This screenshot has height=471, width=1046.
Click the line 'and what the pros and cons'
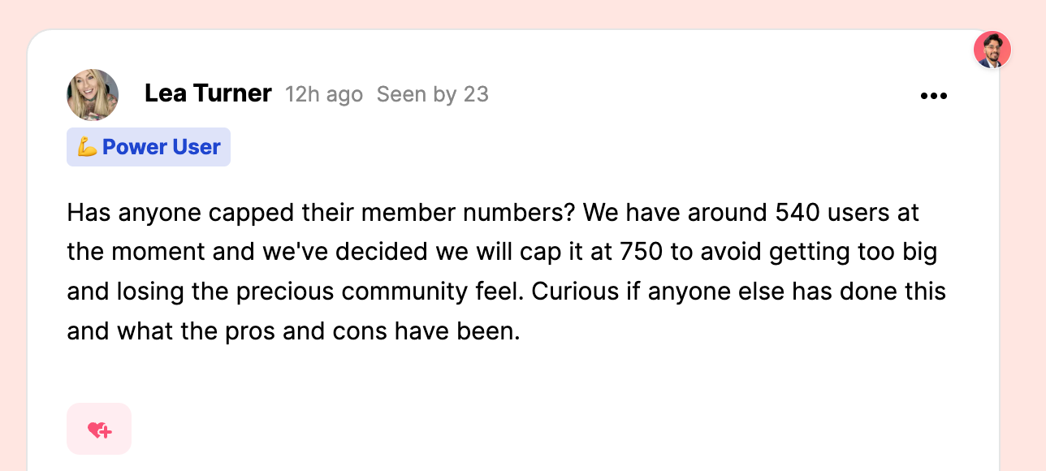[293, 331]
